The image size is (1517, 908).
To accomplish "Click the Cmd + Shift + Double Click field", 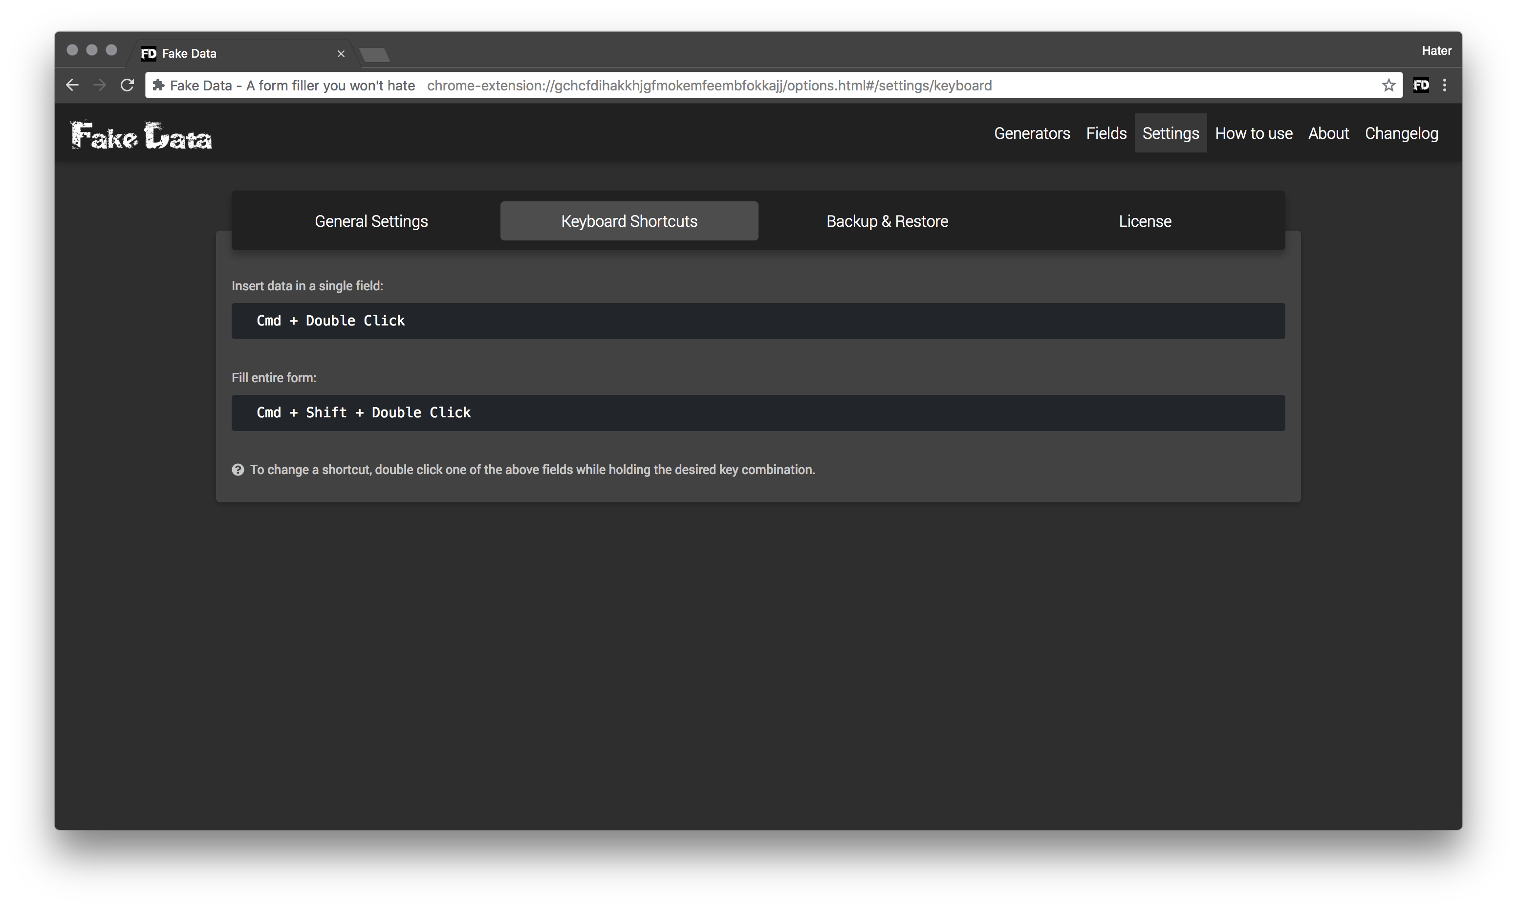I will tap(758, 412).
